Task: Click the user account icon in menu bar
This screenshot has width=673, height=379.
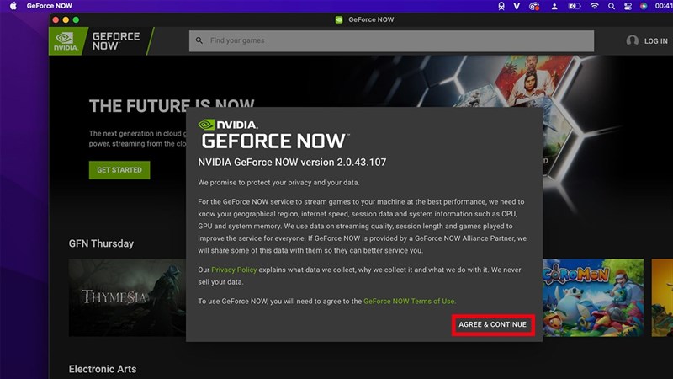Action: [554, 6]
